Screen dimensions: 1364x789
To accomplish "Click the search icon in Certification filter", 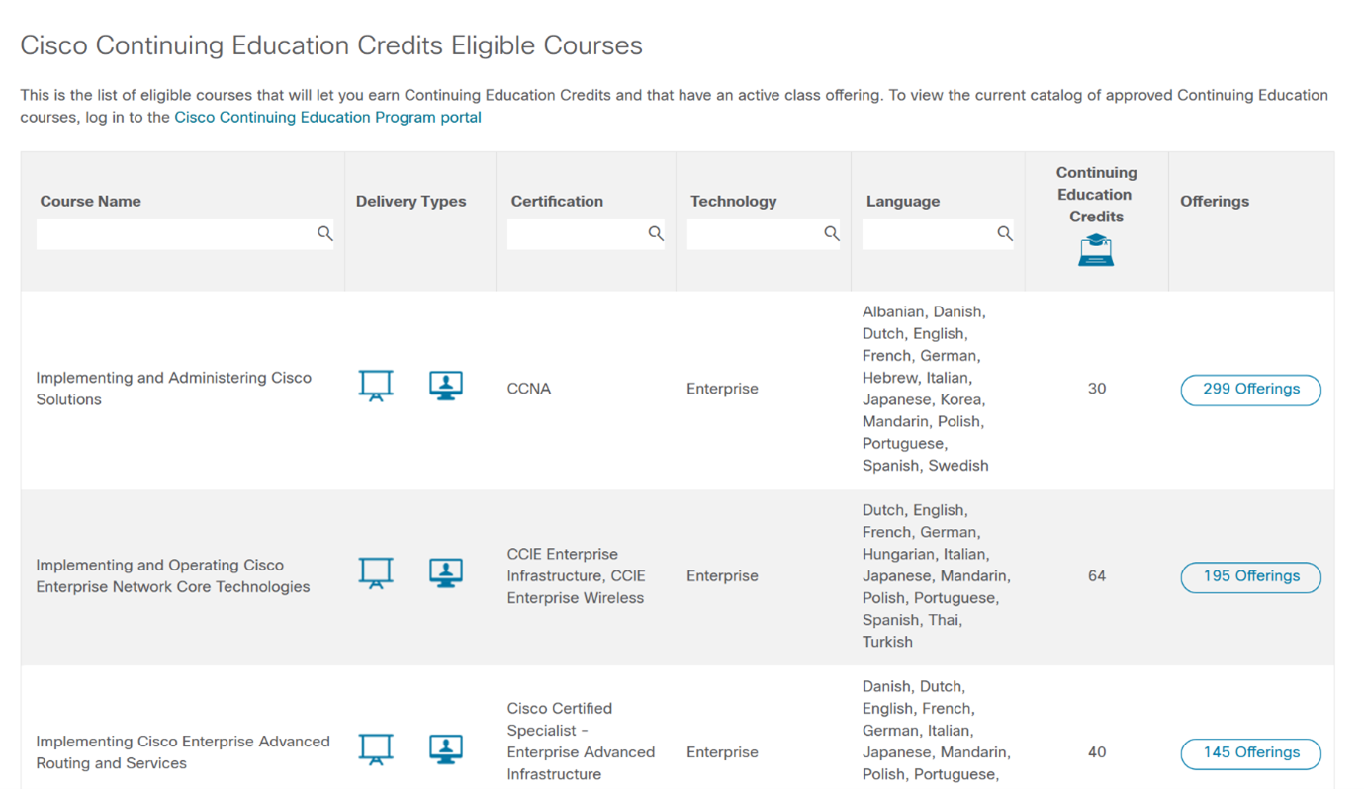I will tap(656, 233).
